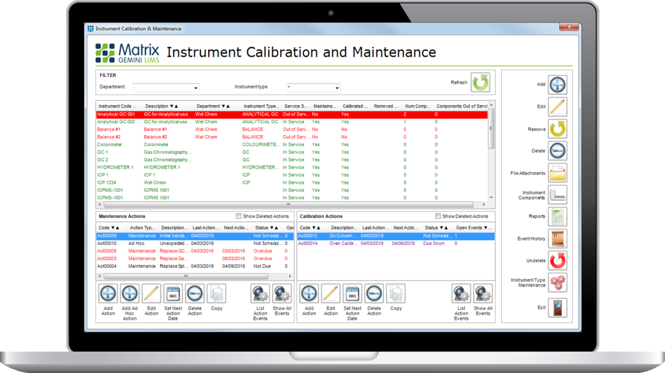665x373 pixels.
Task: Click the Refresh icon in filter panel
Action: (480, 82)
